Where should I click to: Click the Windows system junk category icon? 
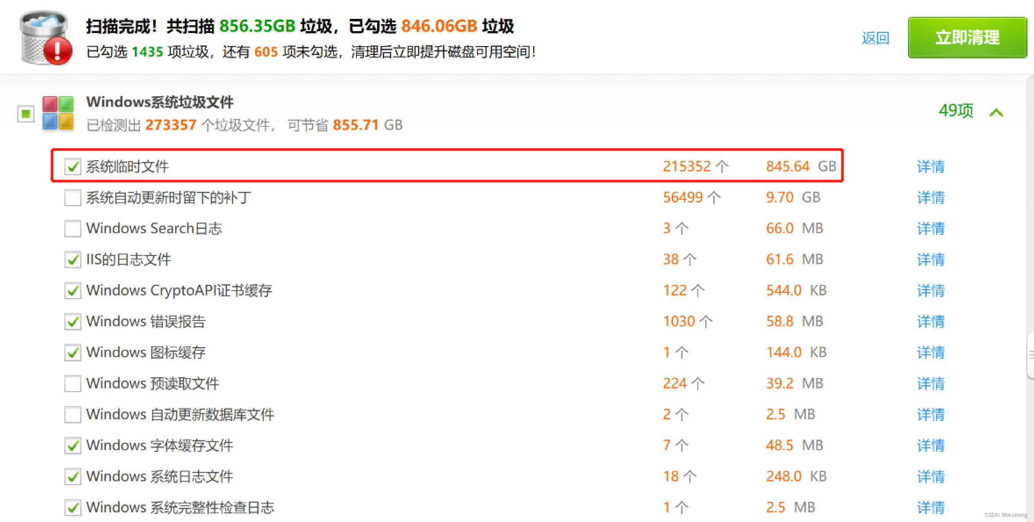point(57,113)
